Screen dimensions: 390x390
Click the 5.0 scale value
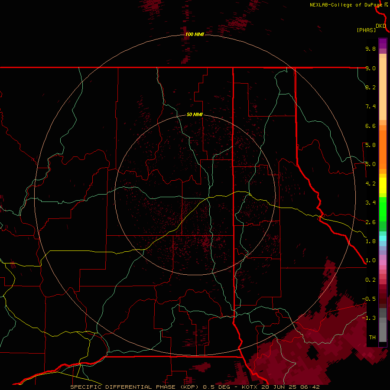click(x=370, y=164)
